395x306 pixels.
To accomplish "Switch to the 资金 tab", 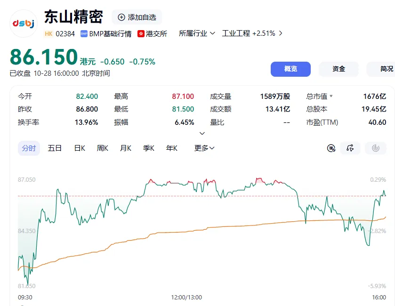I will click(x=339, y=69).
